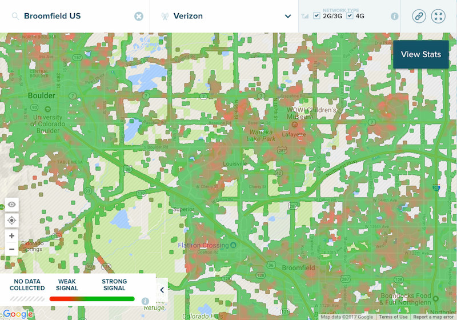
Task: Click the Superior town label
Action: (x=183, y=209)
